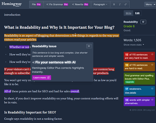
Task: Click the purple simpler alternatives card
Action: (139, 101)
